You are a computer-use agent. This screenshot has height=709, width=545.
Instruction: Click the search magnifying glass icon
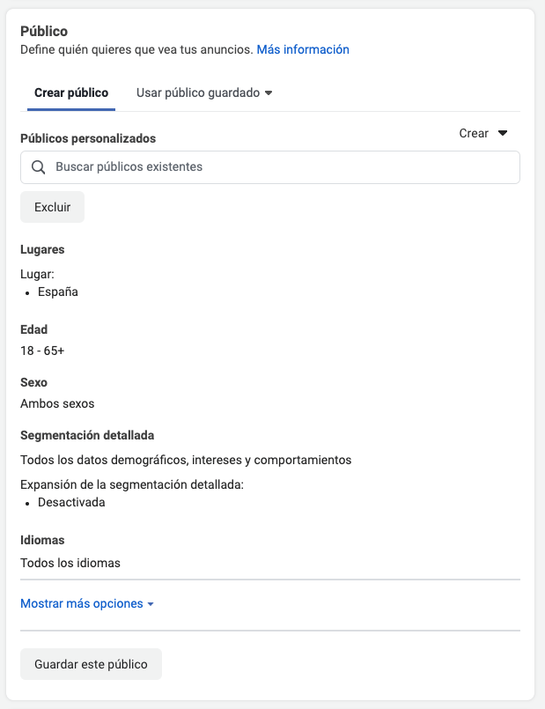pyautogui.click(x=38, y=166)
